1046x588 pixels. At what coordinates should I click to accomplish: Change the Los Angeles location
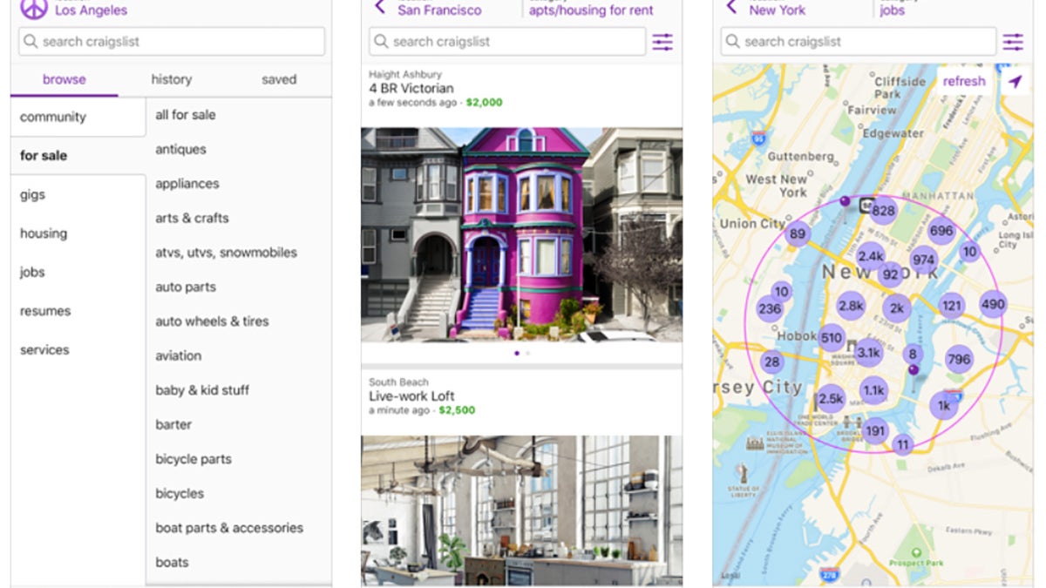[x=91, y=10]
